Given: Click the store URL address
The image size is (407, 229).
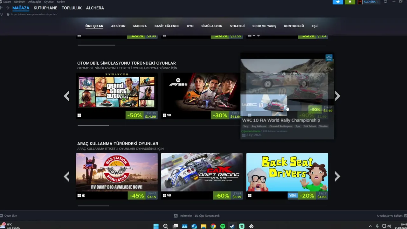Looking at the screenshot, I should [34, 14].
